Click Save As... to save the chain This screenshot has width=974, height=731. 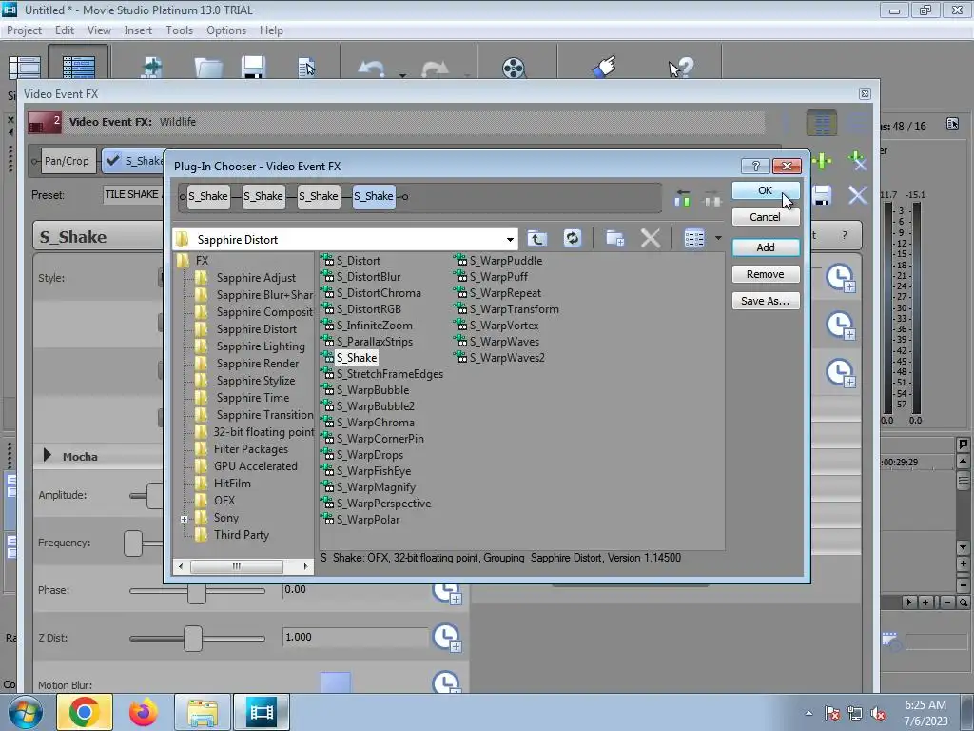766,301
